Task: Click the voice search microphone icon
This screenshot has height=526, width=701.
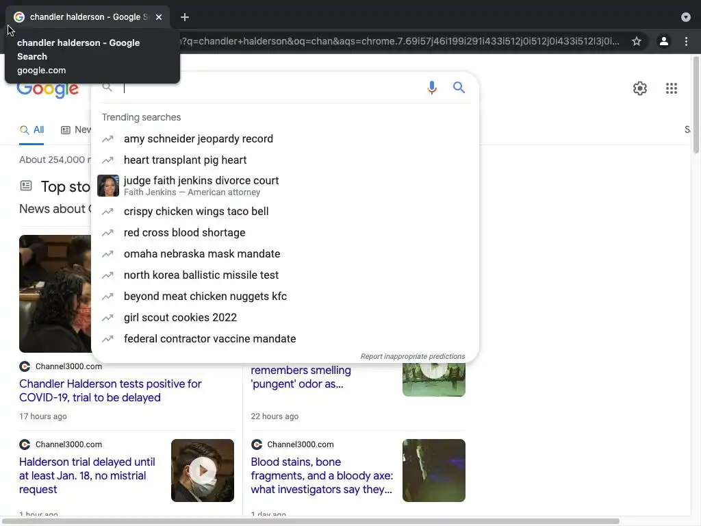Action: coord(431,87)
